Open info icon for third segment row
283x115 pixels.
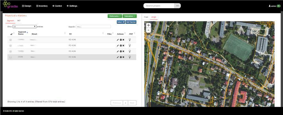click(121, 51)
